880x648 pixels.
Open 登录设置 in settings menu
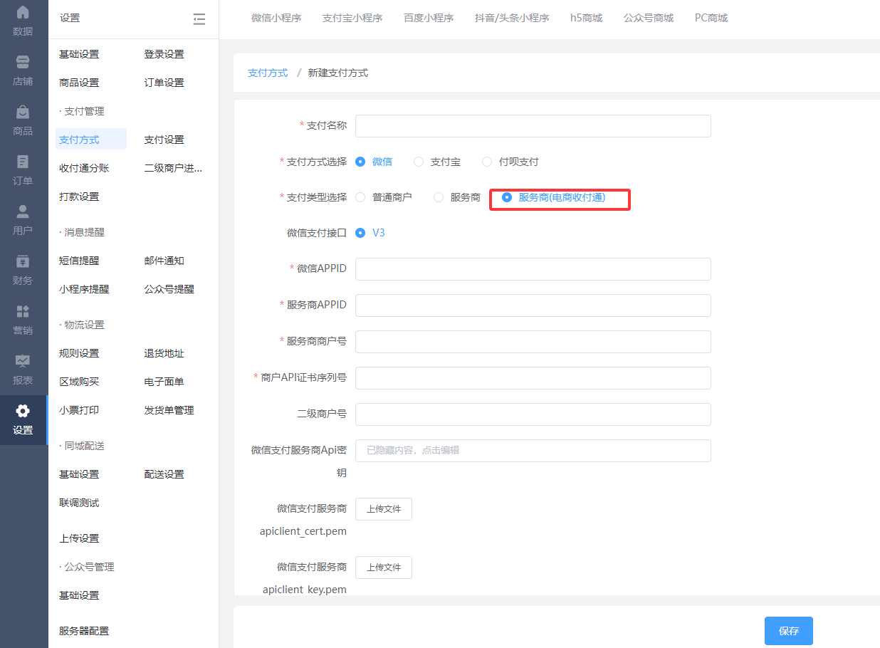point(164,54)
